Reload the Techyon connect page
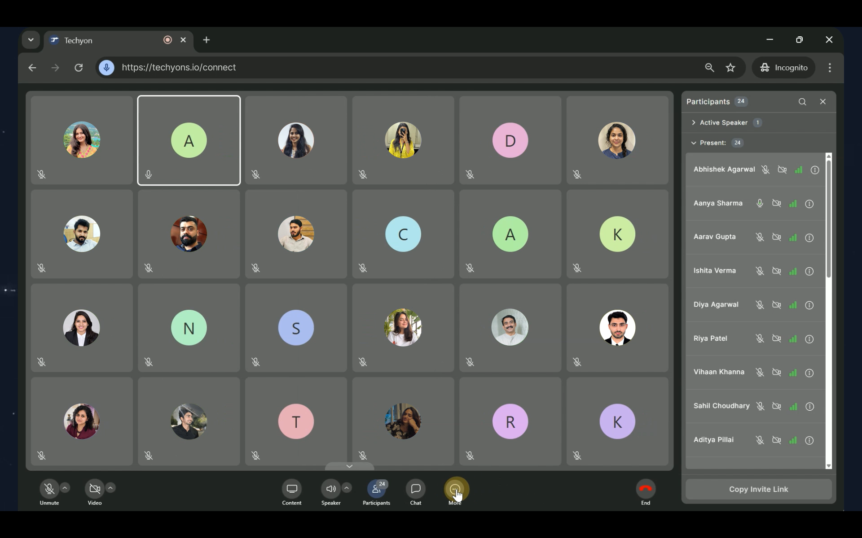The image size is (862, 538). point(78,67)
